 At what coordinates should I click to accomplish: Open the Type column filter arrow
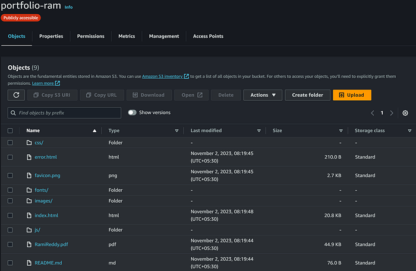[177, 130]
